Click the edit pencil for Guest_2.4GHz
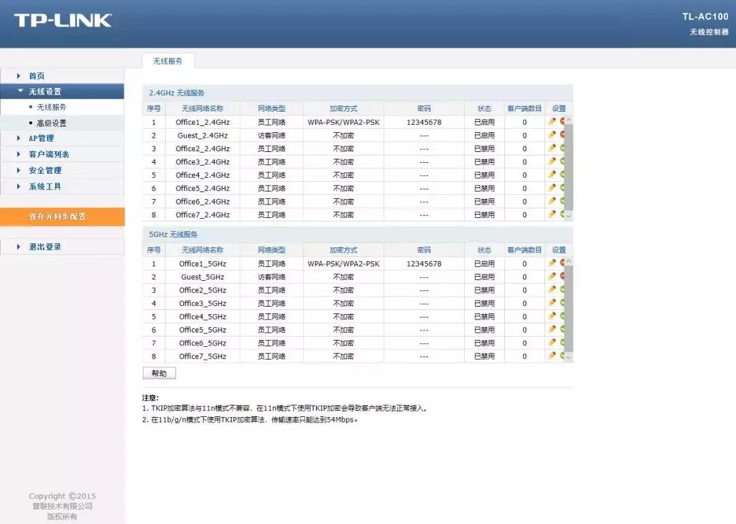The height and width of the screenshot is (524, 736). (553, 135)
